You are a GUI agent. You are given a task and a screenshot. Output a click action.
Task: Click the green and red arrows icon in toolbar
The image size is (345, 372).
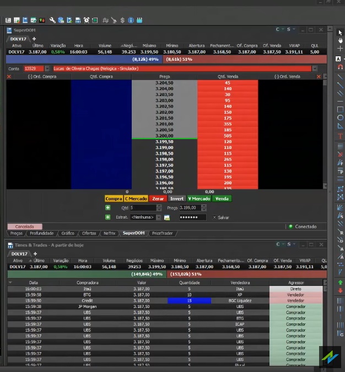coord(42,20)
